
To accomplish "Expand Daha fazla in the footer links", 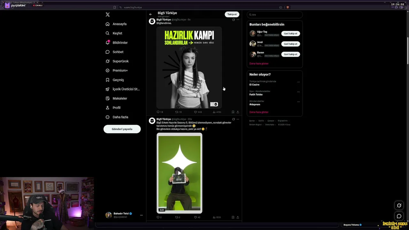I will [270, 125].
